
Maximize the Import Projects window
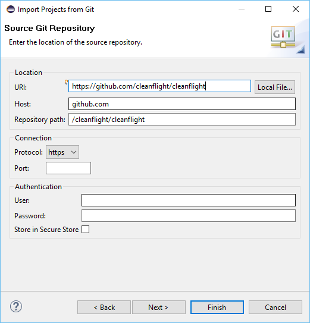tap(268, 9)
